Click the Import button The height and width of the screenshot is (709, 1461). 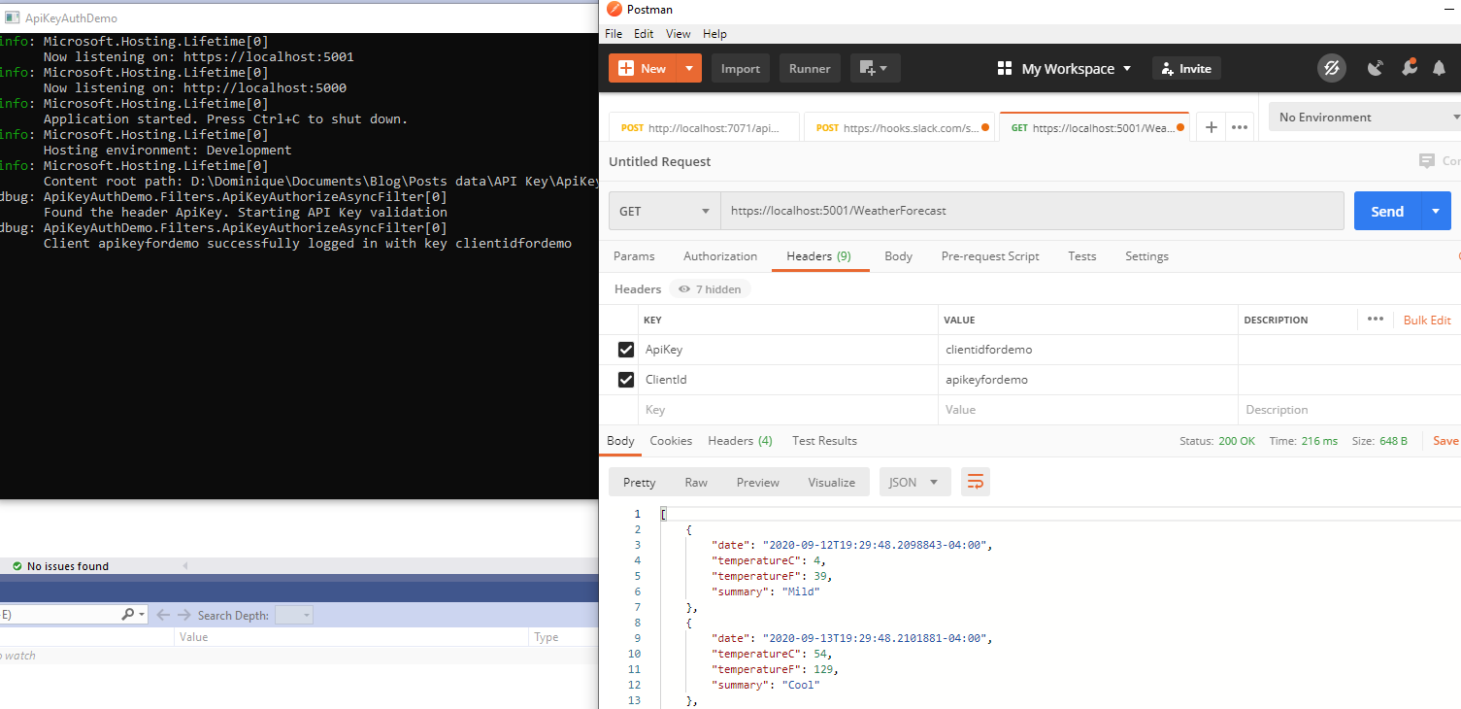[741, 68]
